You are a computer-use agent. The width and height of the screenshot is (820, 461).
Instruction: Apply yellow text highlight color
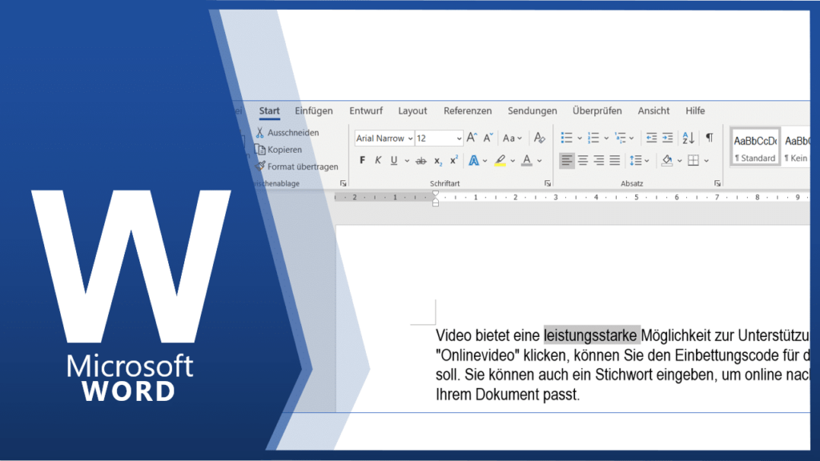click(x=500, y=160)
